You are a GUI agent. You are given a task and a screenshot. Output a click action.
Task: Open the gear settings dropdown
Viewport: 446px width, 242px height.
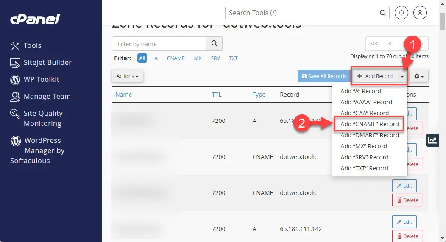[x=419, y=76]
